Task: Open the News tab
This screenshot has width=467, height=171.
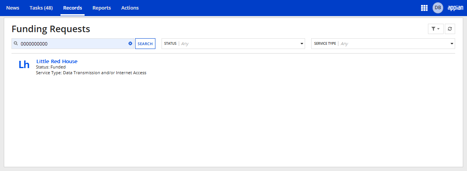Action: [x=13, y=8]
